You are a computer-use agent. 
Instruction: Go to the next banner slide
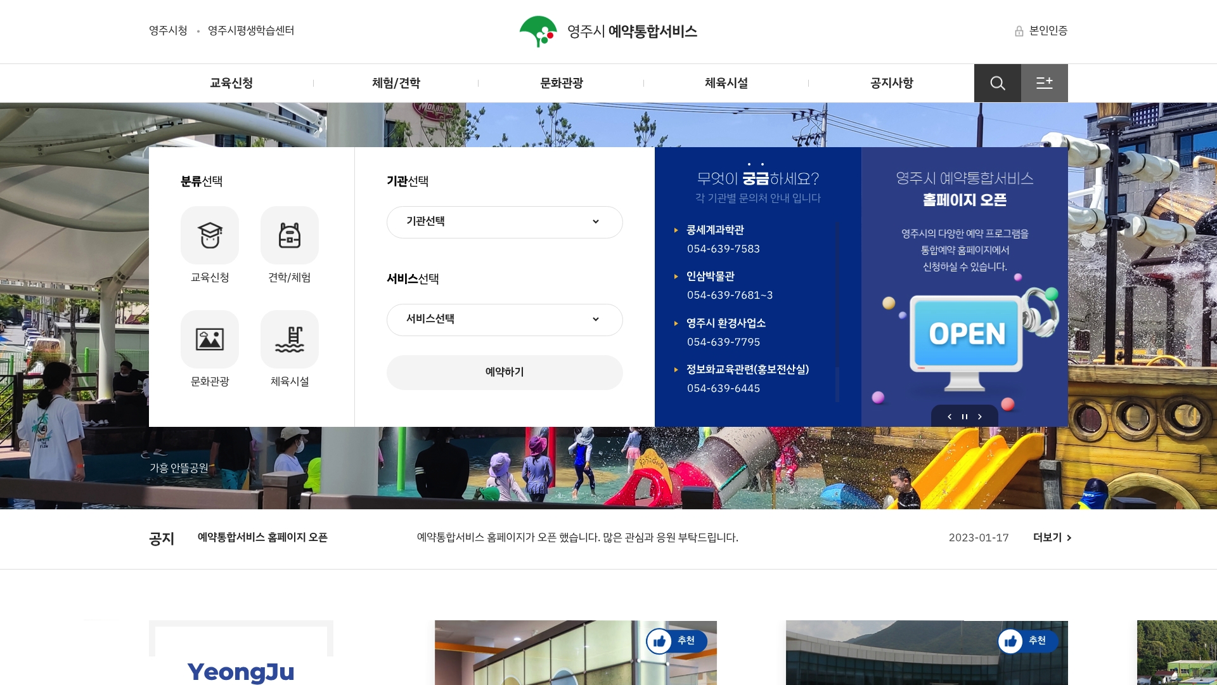point(980,417)
